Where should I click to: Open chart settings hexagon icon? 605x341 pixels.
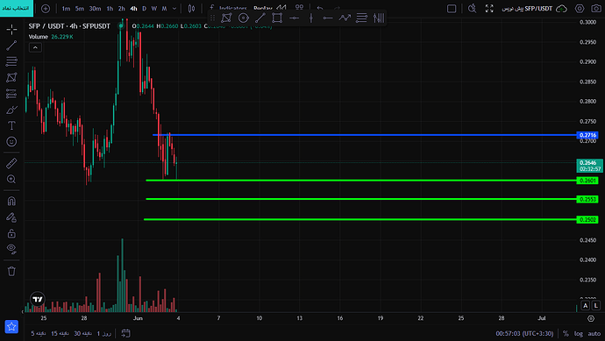click(x=580, y=9)
